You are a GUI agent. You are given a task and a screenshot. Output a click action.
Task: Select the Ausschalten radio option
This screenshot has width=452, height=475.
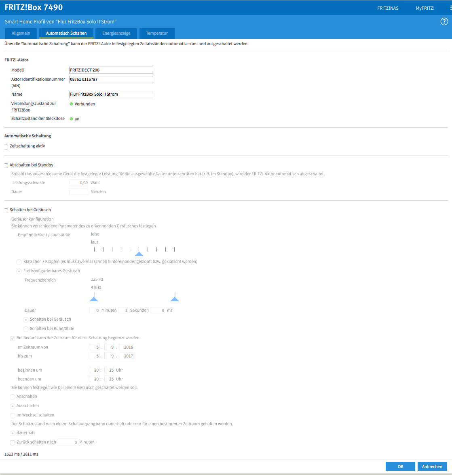pos(13,406)
